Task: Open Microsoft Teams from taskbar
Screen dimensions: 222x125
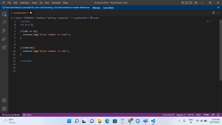Action: pos(145,121)
